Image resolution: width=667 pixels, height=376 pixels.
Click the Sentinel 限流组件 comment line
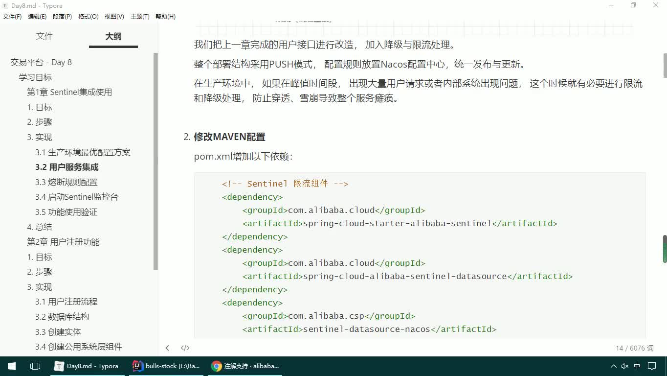[285, 184]
